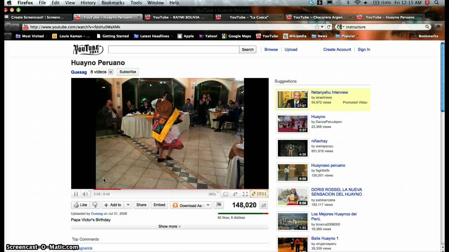
Task: Open the Huayno suggestion thumbnail
Action: (x=293, y=124)
